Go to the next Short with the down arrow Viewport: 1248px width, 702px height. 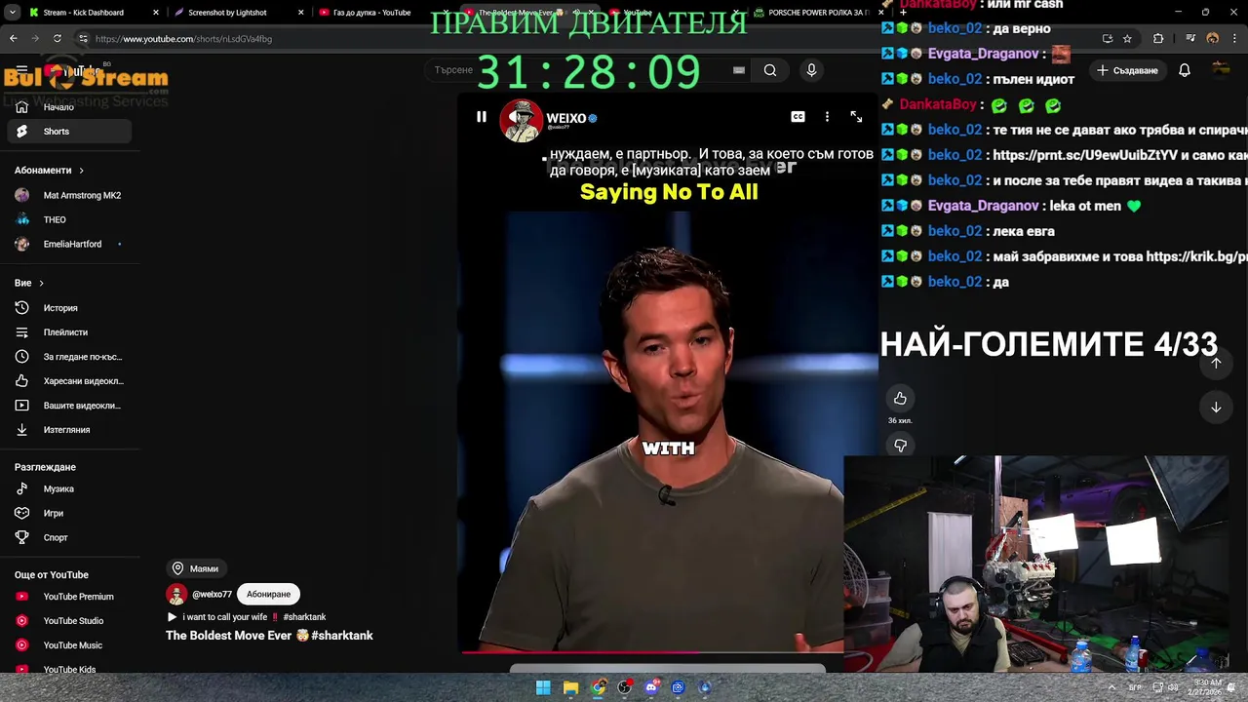coord(1216,408)
